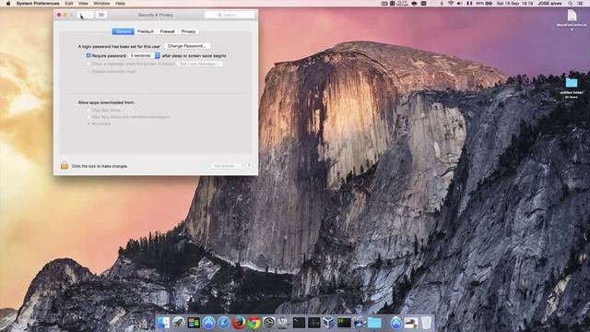
Task: Launch VirtualBox from the dock
Action: point(328,323)
